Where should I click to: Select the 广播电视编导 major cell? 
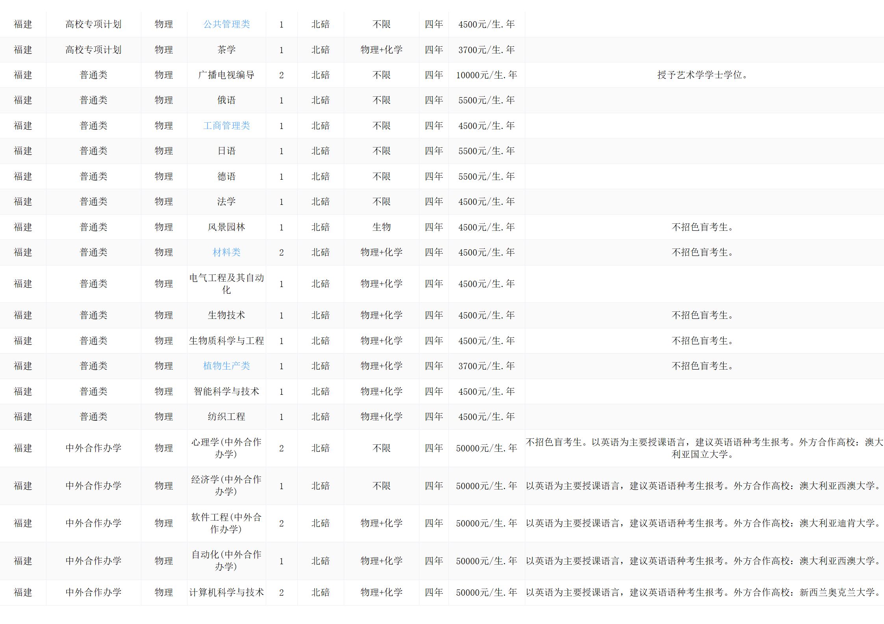[226, 75]
